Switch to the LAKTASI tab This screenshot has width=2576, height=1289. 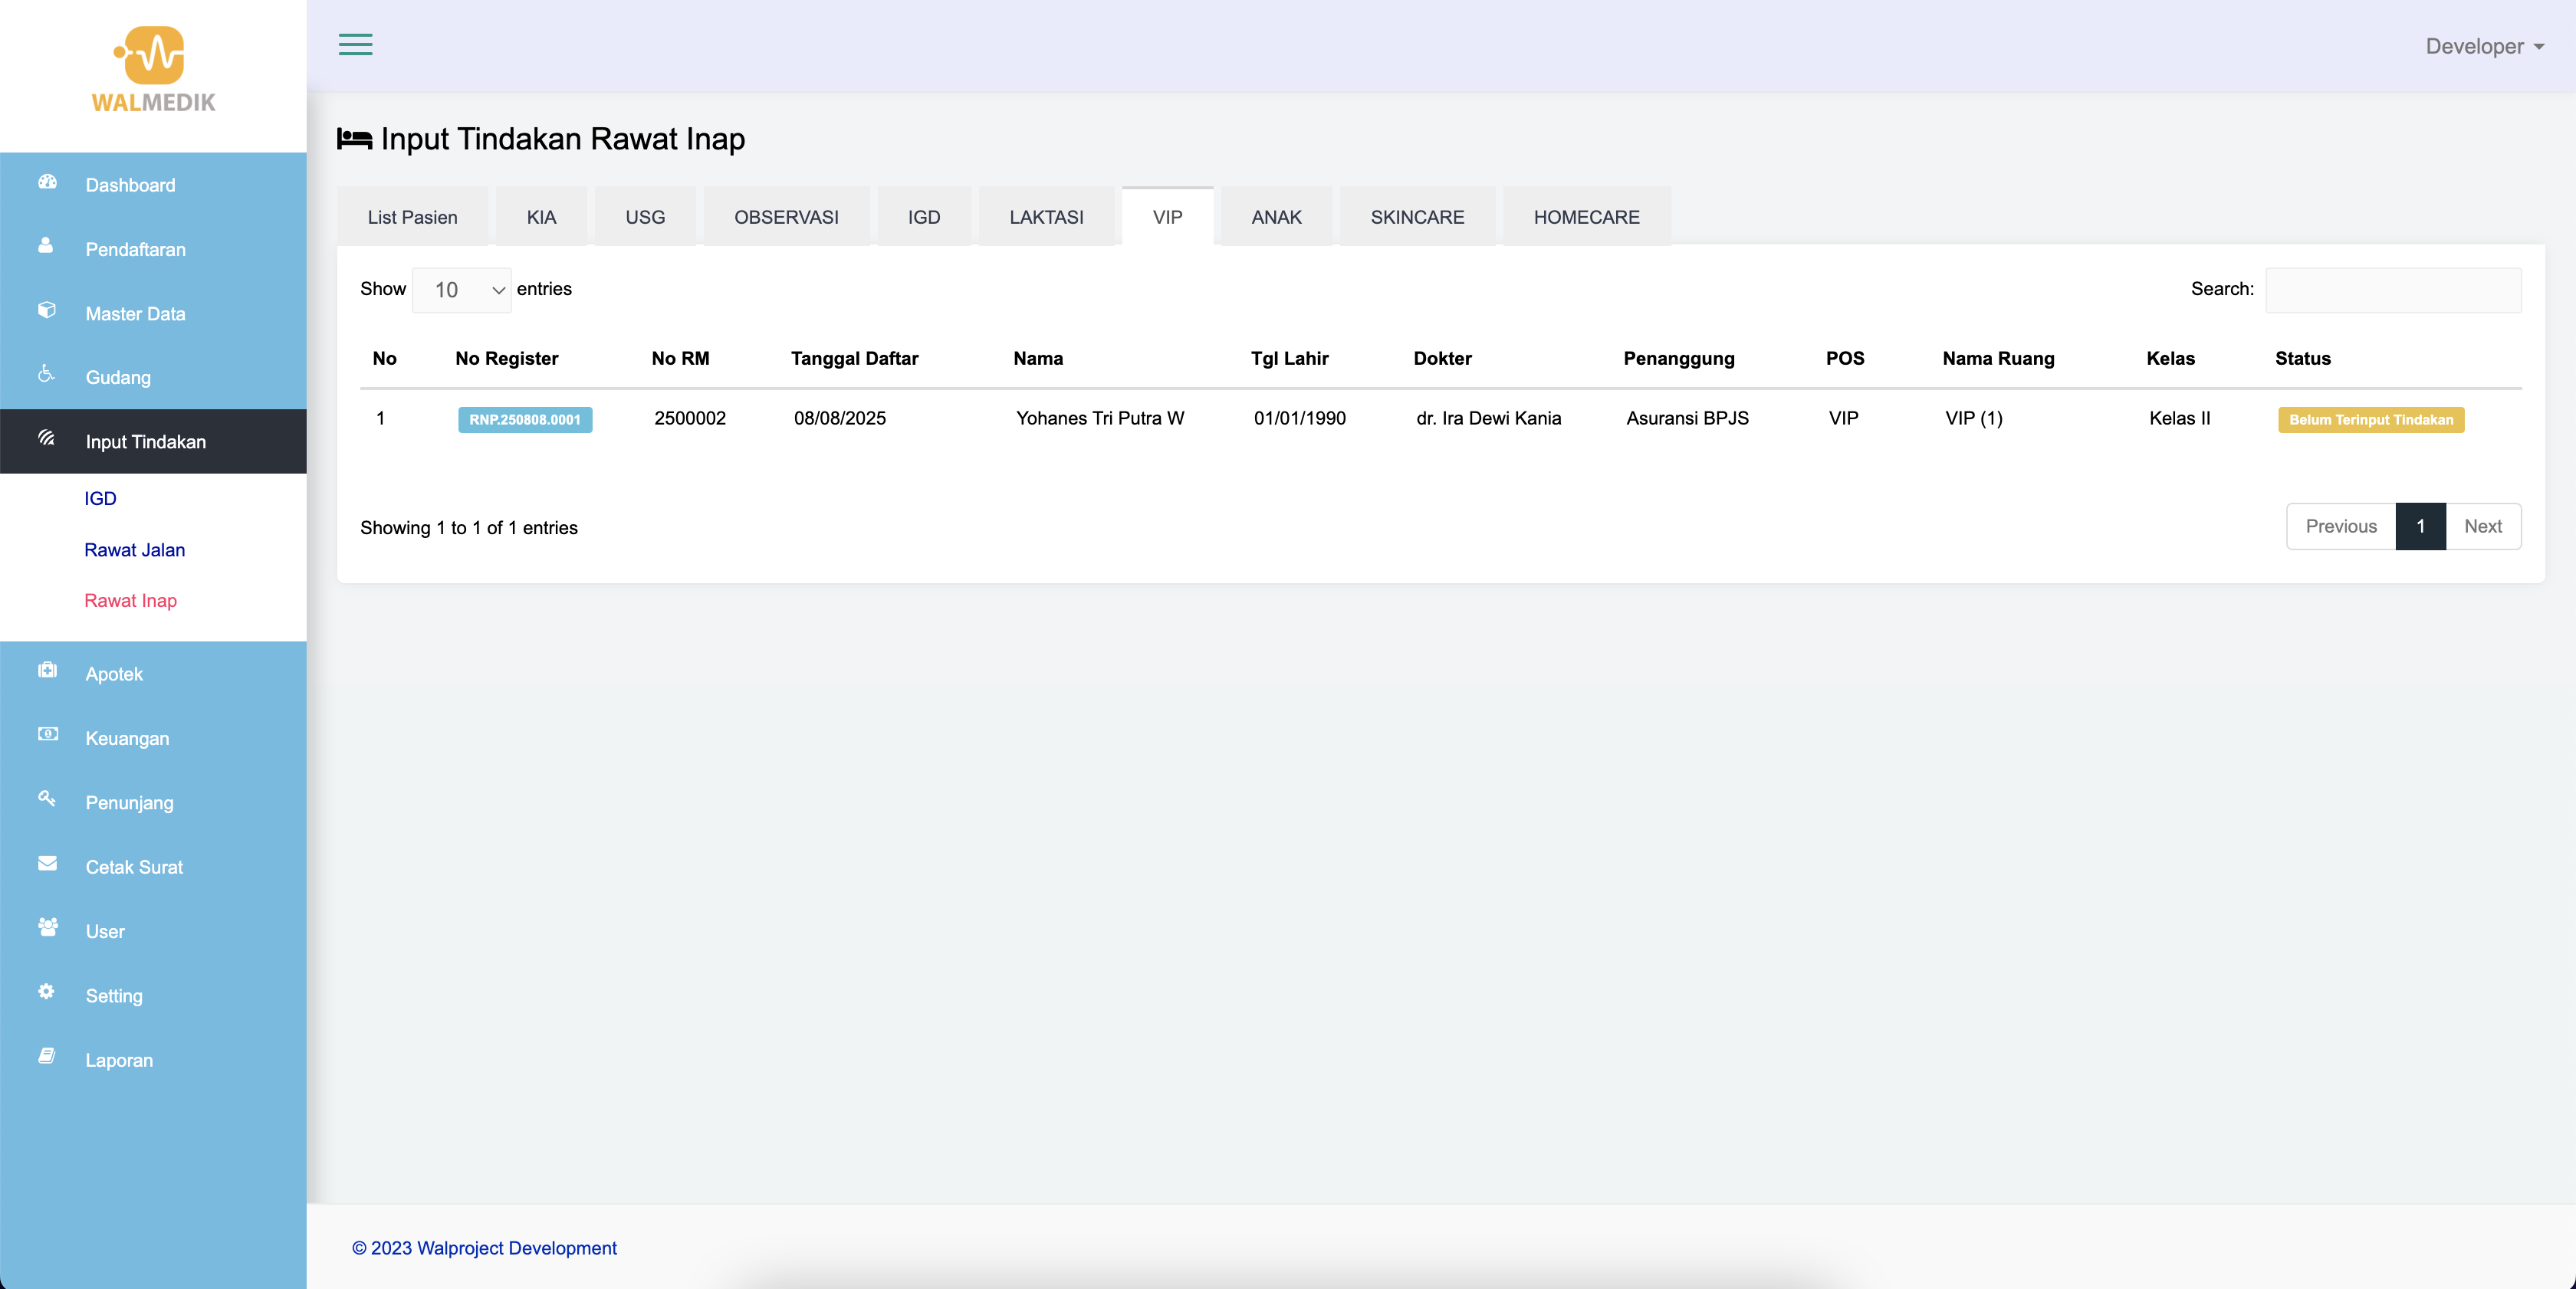(x=1046, y=217)
